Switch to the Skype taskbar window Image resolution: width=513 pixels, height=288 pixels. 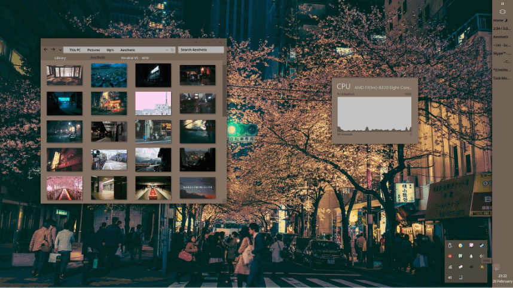pyautogui.click(x=501, y=53)
